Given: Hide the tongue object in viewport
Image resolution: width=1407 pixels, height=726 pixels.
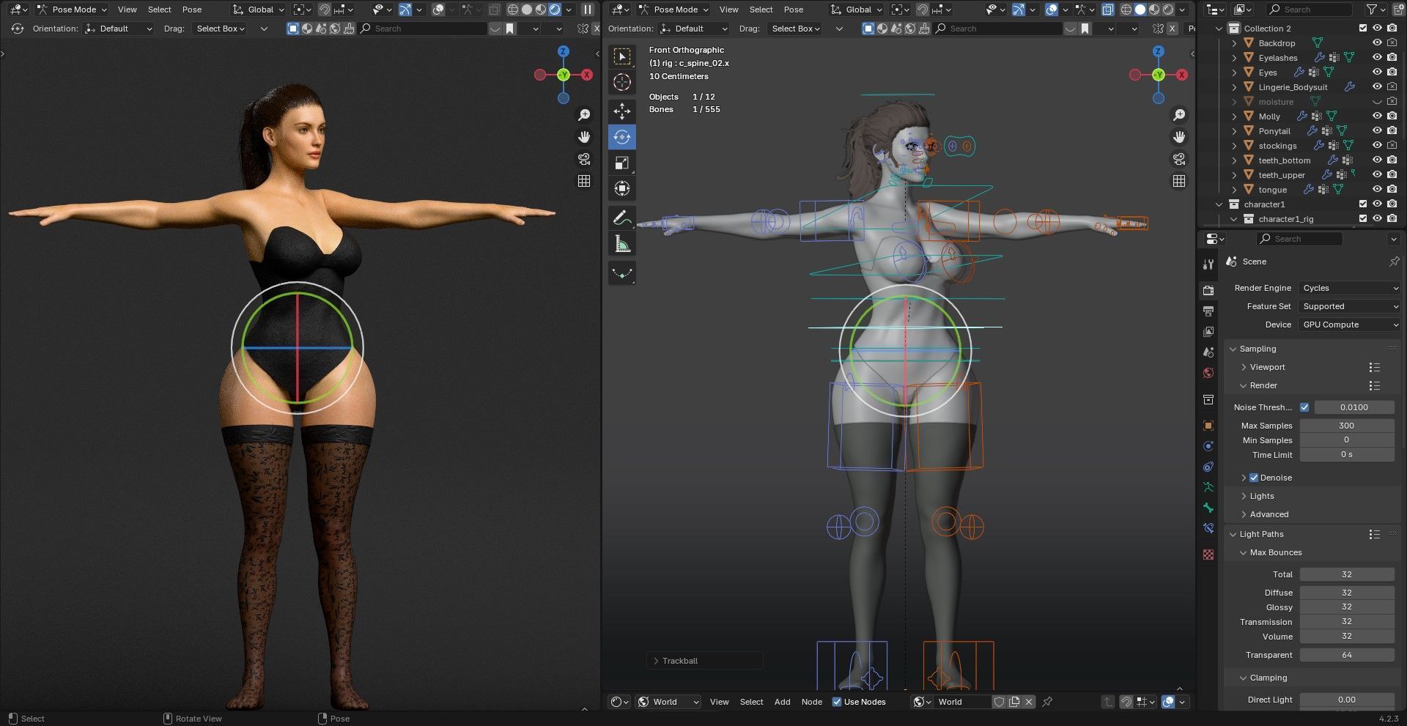Looking at the screenshot, I should [x=1378, y=190].
